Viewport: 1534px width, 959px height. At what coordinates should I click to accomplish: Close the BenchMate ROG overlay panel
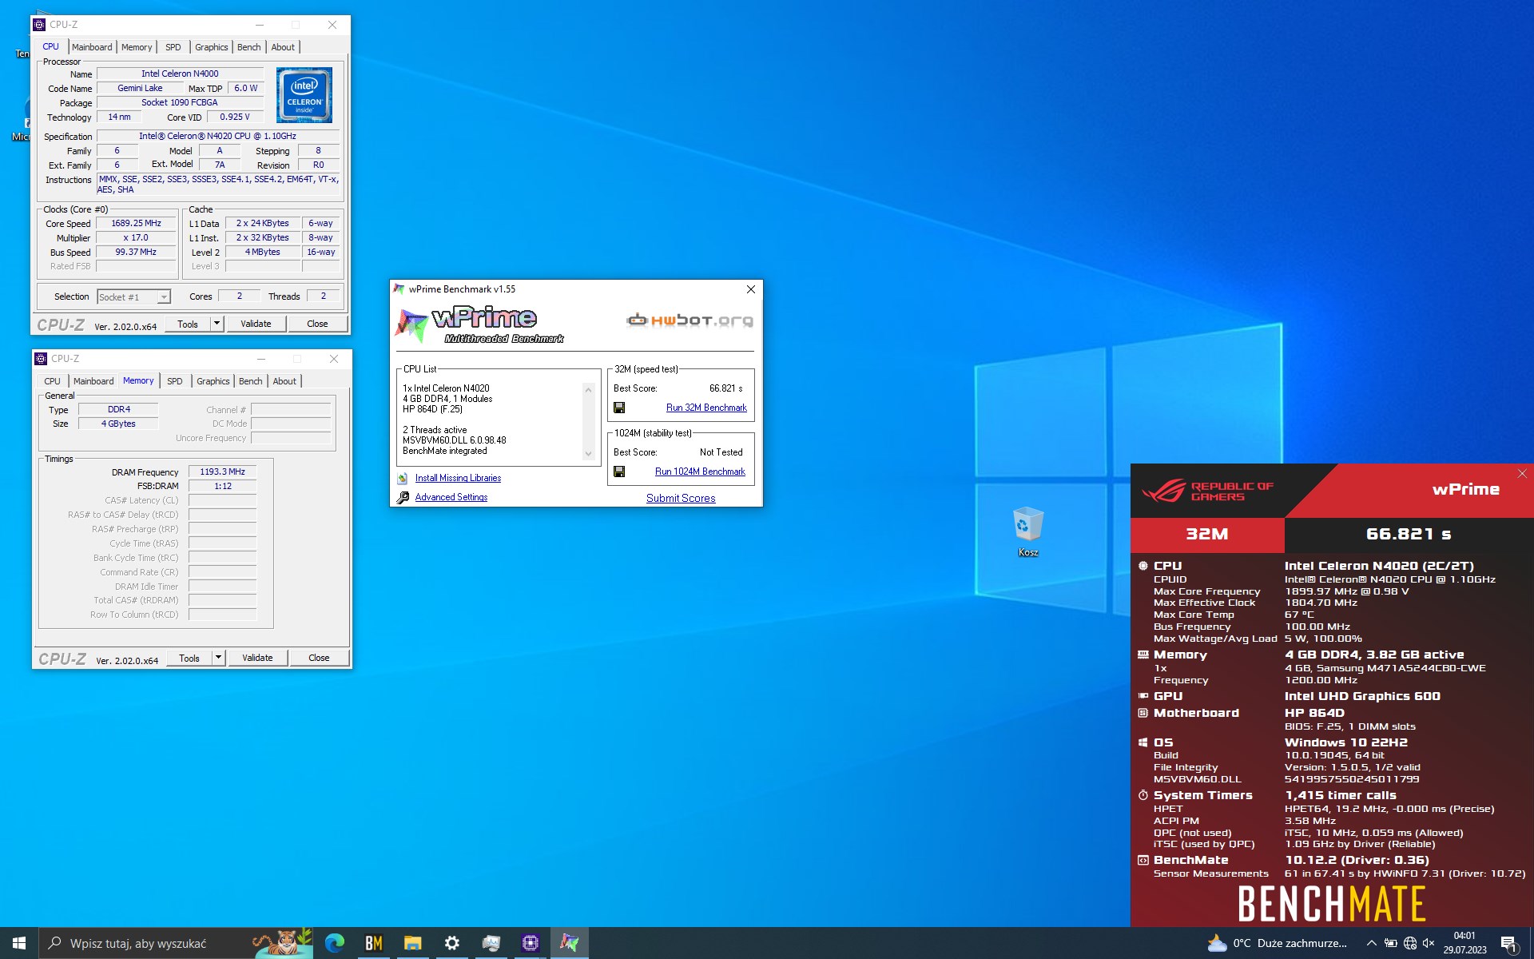pyautogui.click(x=1522, y=474)
